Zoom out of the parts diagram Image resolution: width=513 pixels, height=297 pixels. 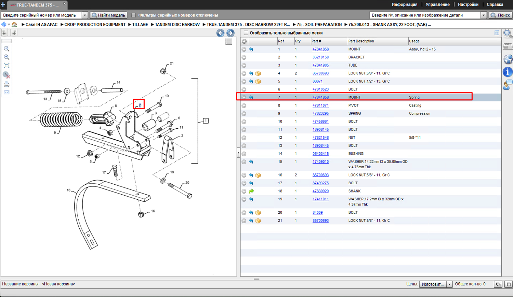[6, 57]
